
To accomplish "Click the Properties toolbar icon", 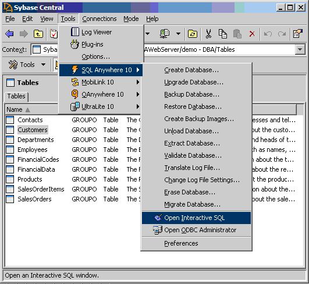I will click(x=297, y=34).
